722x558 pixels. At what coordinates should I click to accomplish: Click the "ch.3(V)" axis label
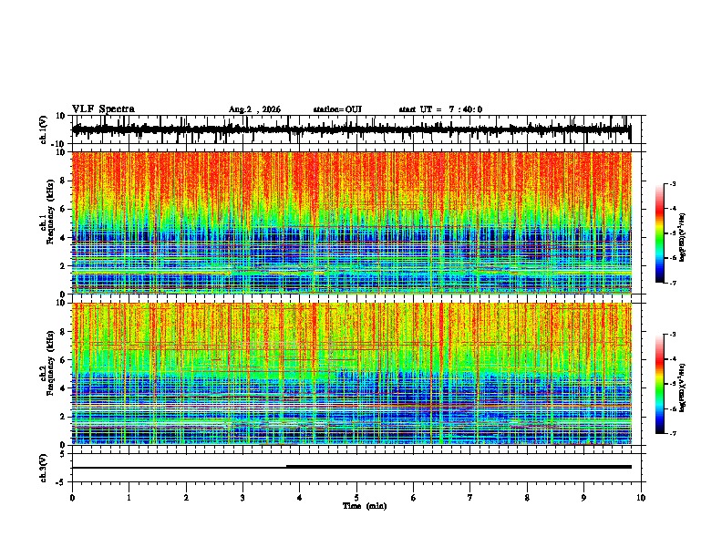point(44,468)
